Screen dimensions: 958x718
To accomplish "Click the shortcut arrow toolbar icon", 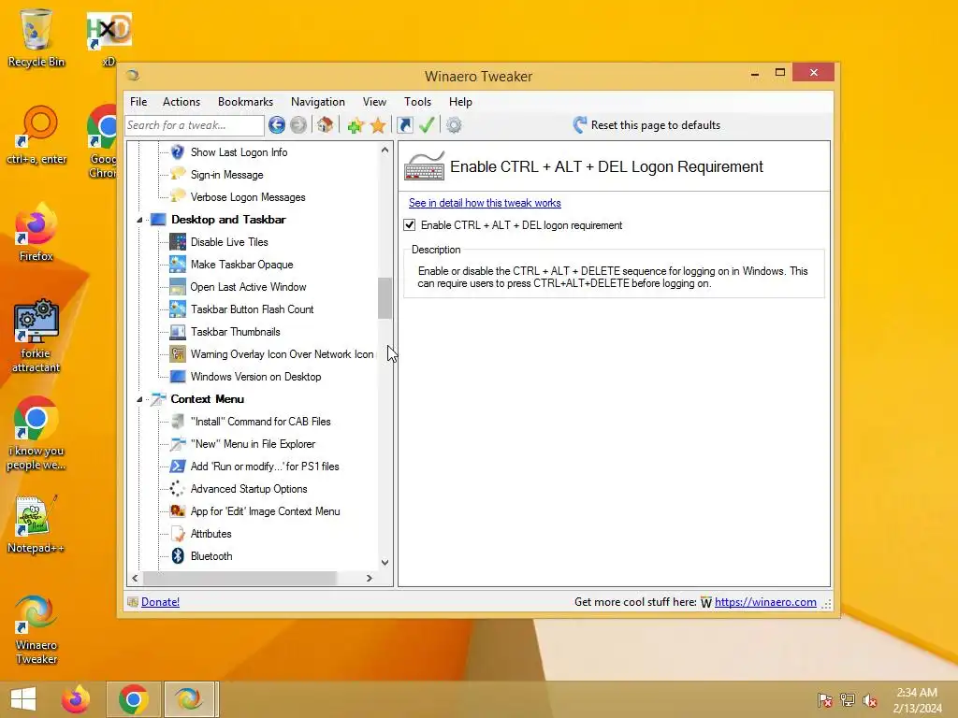I will coord(405,125).
